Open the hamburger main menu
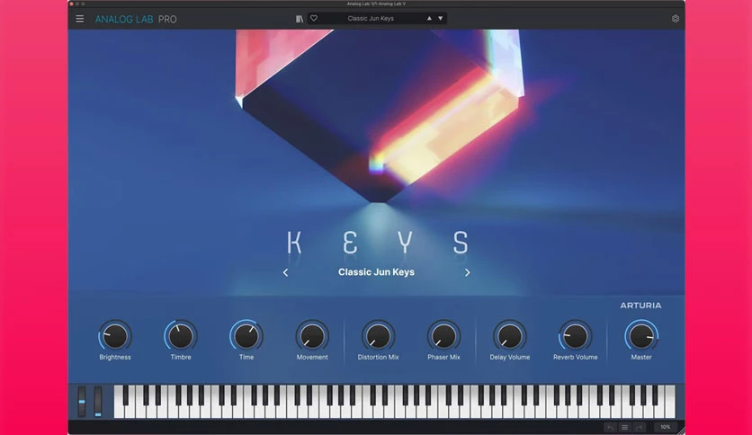 click(80, 19)
